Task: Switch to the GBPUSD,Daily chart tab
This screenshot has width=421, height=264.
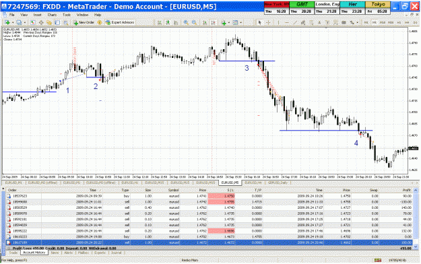Action: pos(278,183)
